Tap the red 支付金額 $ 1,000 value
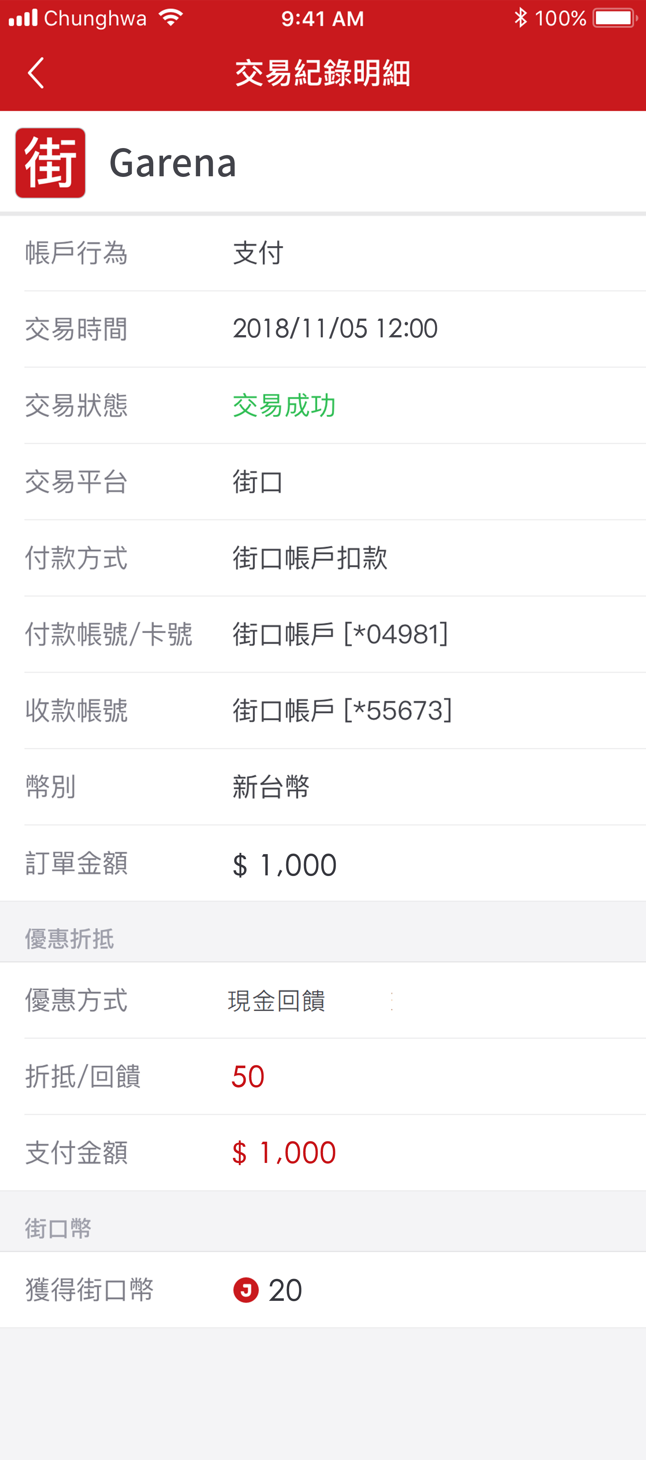 [x=284, y=1153]
